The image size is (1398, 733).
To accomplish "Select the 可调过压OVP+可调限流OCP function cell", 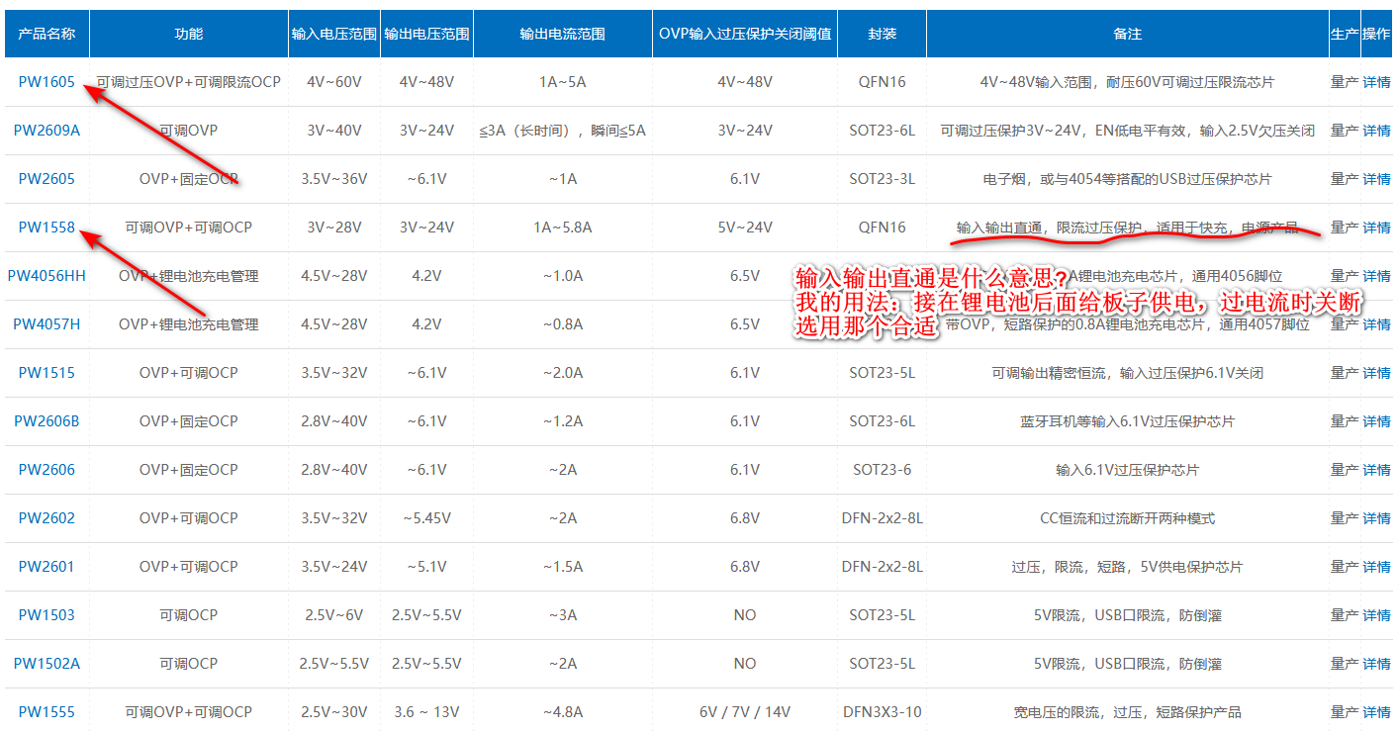I will coord(189,82).
